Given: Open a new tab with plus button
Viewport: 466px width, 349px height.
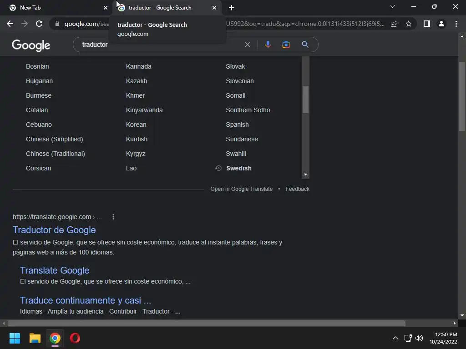Looking at the screenshot, I should (x=232, y=8).
